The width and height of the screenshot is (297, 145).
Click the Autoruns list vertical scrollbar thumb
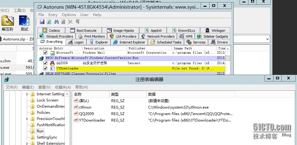click(228, 58)
